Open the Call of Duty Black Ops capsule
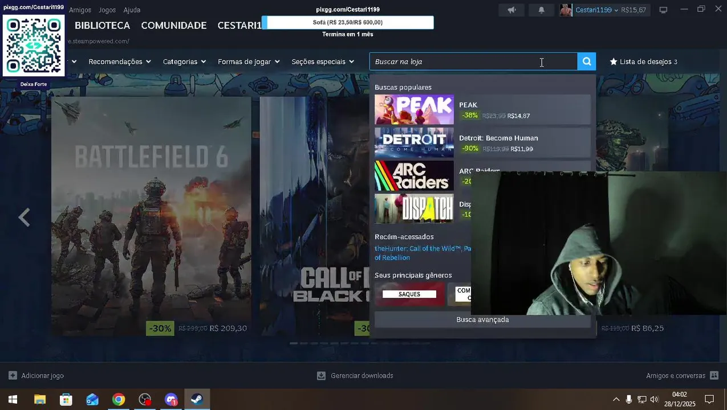Viewport: 727px width, 410px height. point(314,216)
